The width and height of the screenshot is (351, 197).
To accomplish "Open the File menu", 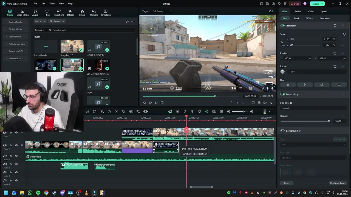I will click(35, 4).
